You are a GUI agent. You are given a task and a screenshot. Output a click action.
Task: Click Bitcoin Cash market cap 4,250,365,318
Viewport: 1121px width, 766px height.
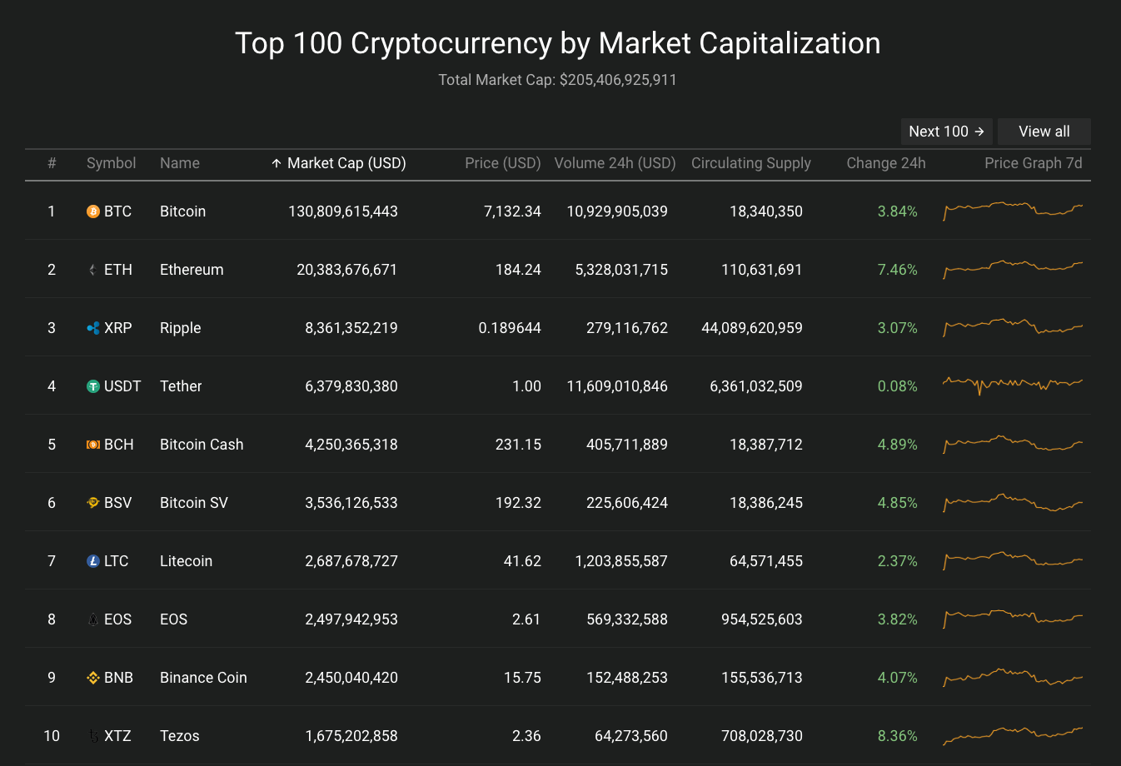tap(351, 445)
